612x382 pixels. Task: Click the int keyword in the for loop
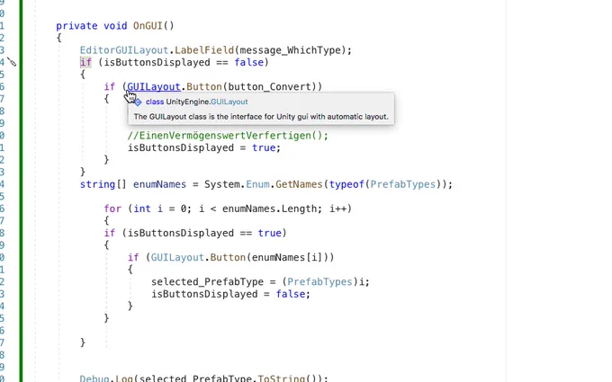click(x=142, y=209)
